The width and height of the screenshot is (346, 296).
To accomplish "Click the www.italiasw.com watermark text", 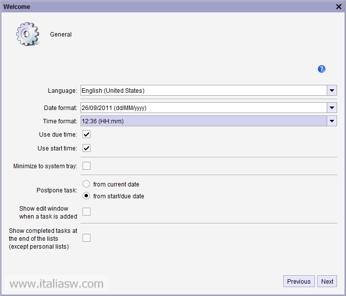I will 56,284.
